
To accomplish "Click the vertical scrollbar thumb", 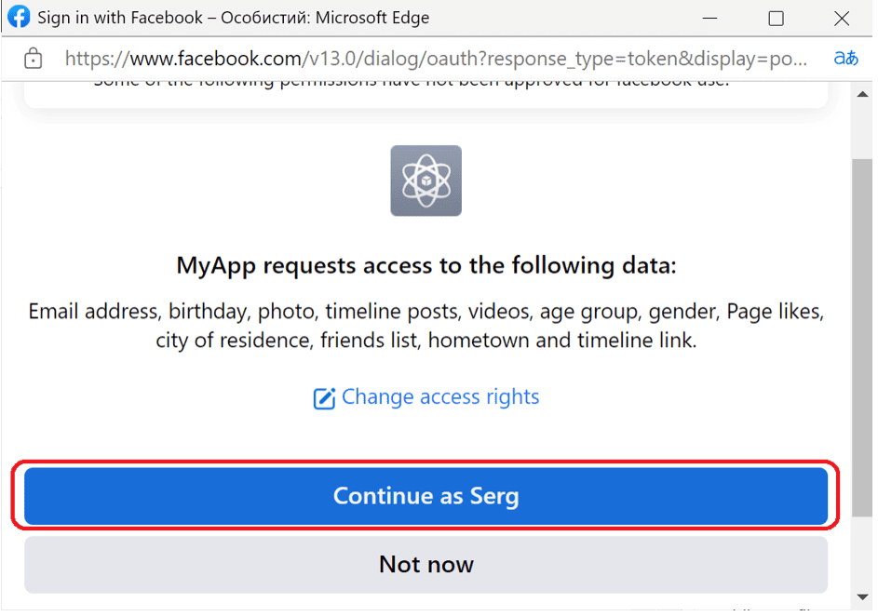I will click(862, 338).
